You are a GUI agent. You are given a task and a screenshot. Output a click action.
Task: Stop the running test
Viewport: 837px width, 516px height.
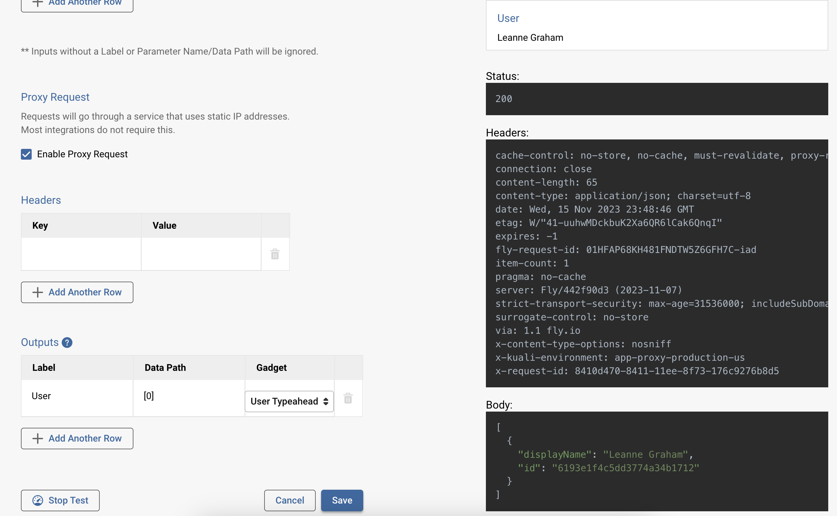coord(60,500)
